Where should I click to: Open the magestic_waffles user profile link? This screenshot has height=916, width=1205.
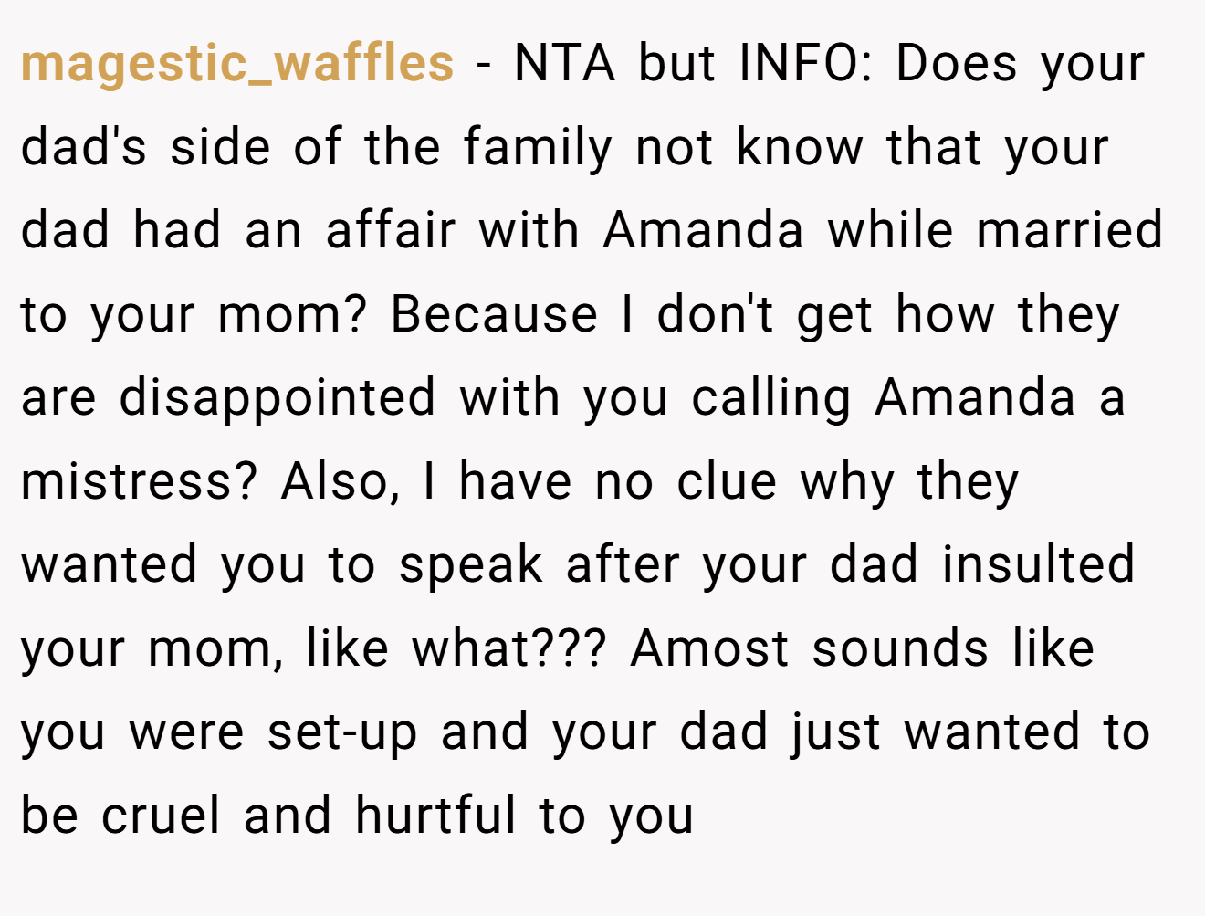click(x=237, y=64)
